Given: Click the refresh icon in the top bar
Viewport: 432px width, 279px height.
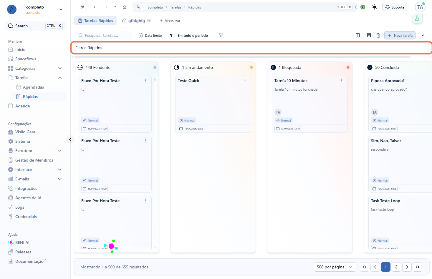Looking at the screenshot, I should pyautogui.click(x=115, y=7).
